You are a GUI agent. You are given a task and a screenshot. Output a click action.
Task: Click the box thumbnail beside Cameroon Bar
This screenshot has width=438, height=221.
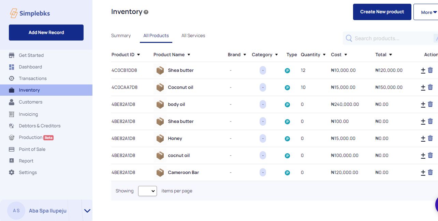(x=160, y=172)
